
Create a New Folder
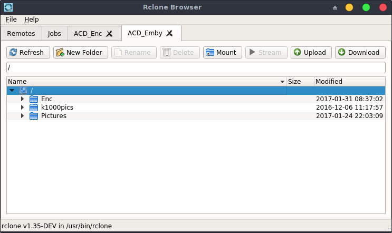point(81,52)
